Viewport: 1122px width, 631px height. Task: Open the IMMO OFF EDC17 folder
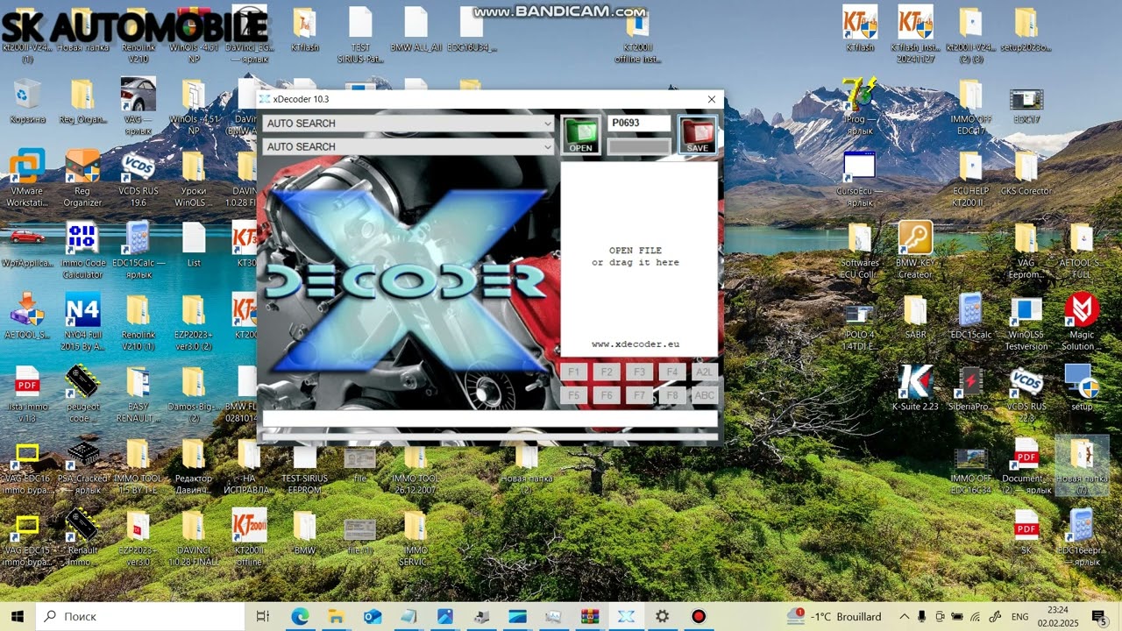coord(969,107)
